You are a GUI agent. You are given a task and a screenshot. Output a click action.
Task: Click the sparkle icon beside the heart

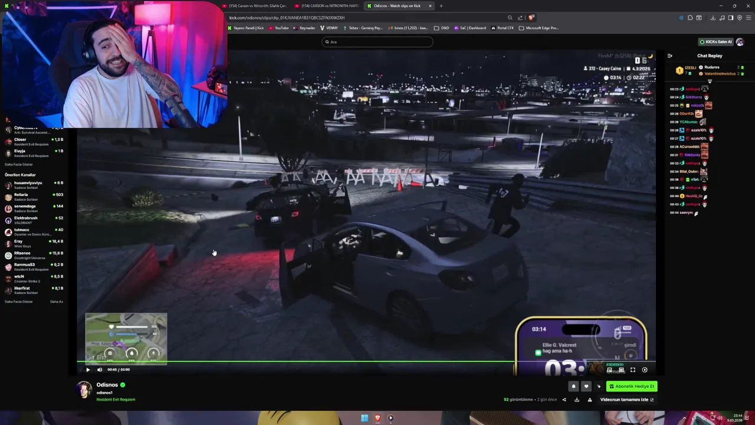tap(599, 387)
